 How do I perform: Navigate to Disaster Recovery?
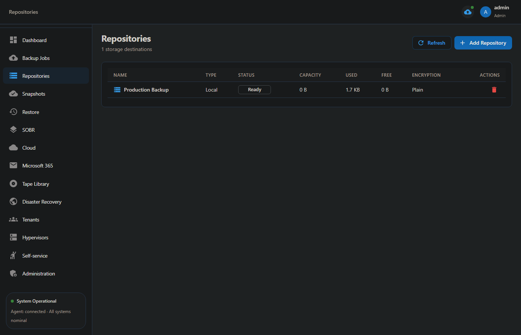click(46, 201)
